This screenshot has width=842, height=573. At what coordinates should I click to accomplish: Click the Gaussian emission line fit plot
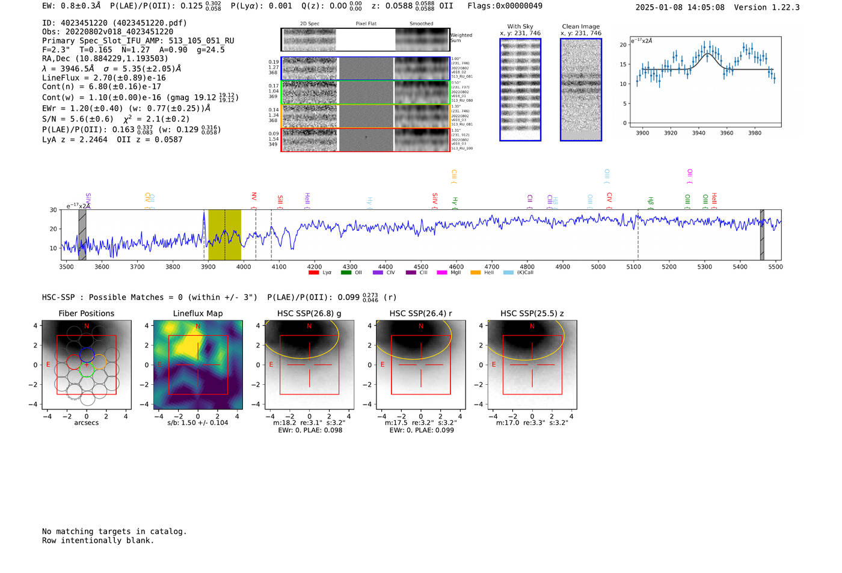705,82
